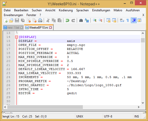Click the gedit value of EDITOR
Image resolution: width=148 pixels, height=121 pixels.
72,93
